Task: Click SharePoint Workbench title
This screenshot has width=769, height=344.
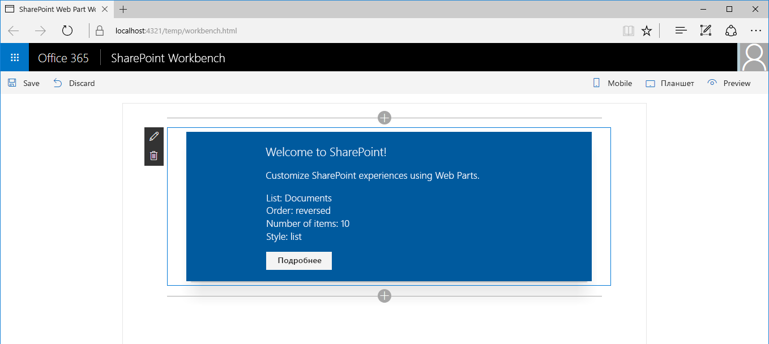Action: click(x=168, y=58)
